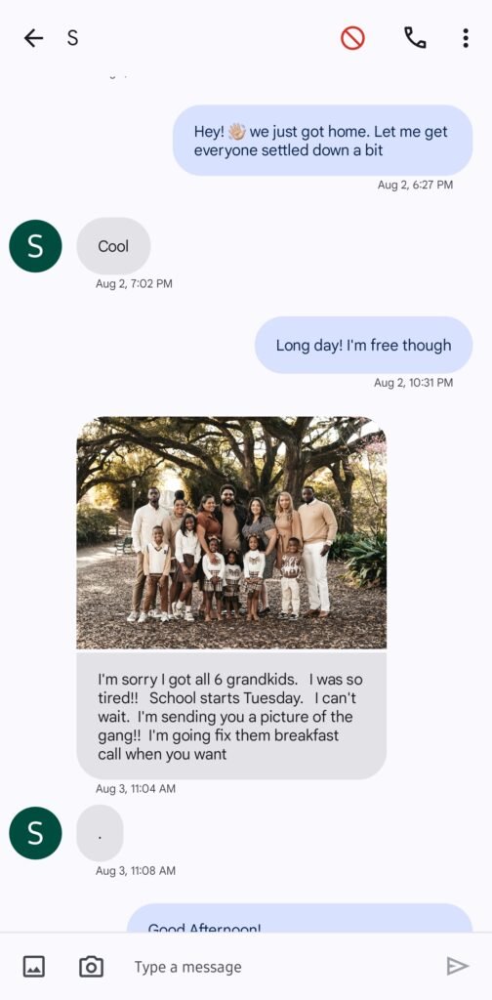
Task: Tap the we just got home message
Action: click(323, 141)
